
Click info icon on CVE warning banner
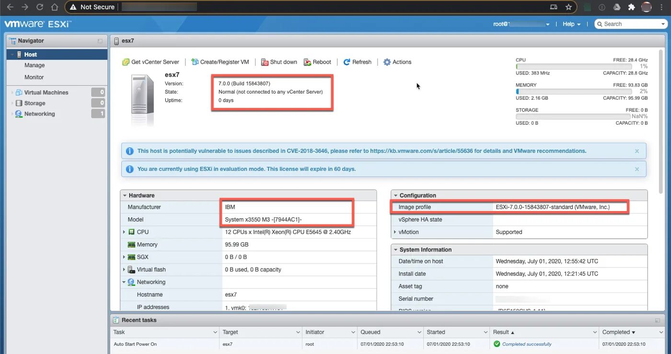[129, 151]
